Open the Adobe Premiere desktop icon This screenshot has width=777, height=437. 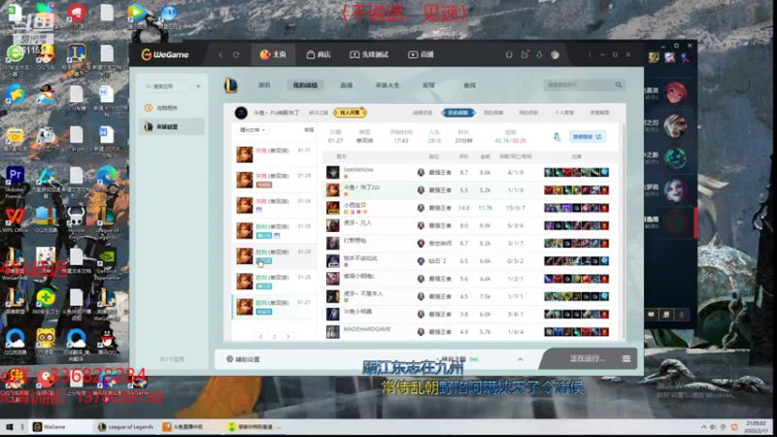point(15,182)
